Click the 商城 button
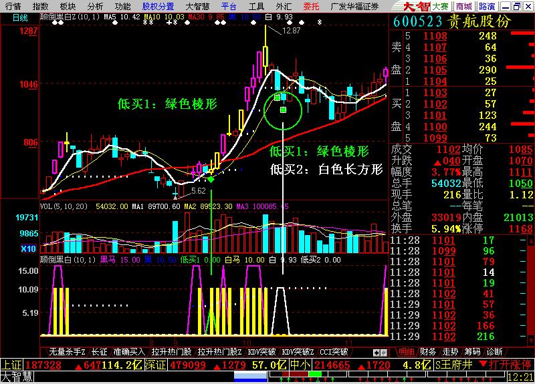 (464, 6)
